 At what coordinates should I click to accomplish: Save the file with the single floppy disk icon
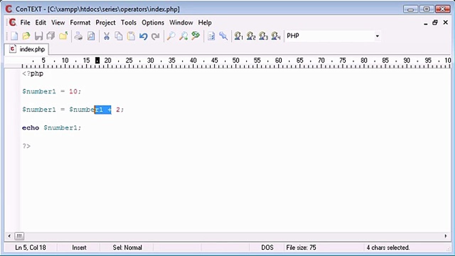coord(39,36)
